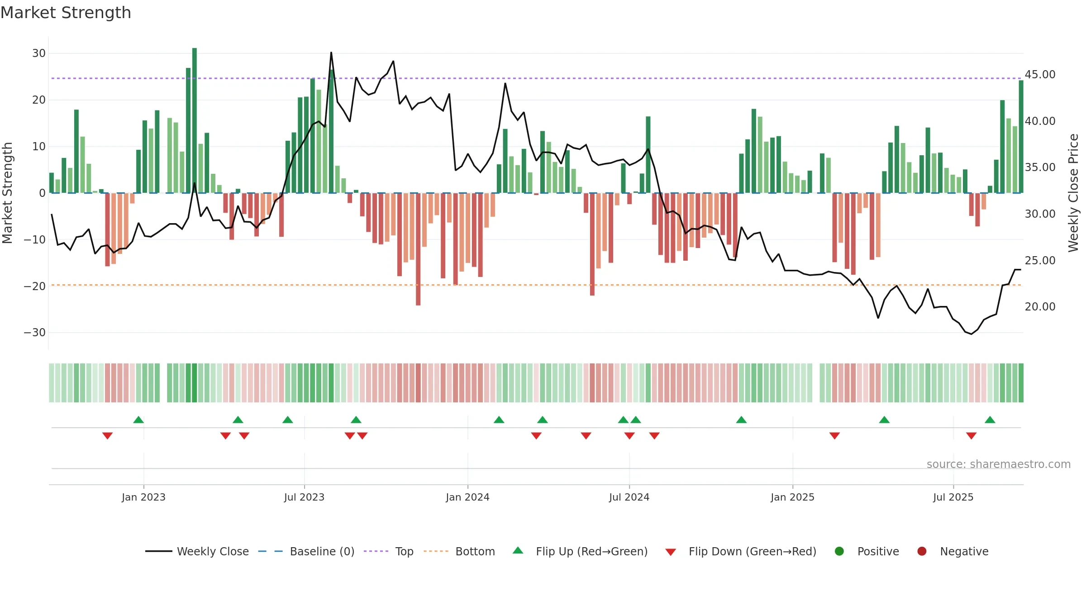Click the Jan 2023 x-axis label
Viewport: 1086px width, 611px height.
click(x=143, y=497)
